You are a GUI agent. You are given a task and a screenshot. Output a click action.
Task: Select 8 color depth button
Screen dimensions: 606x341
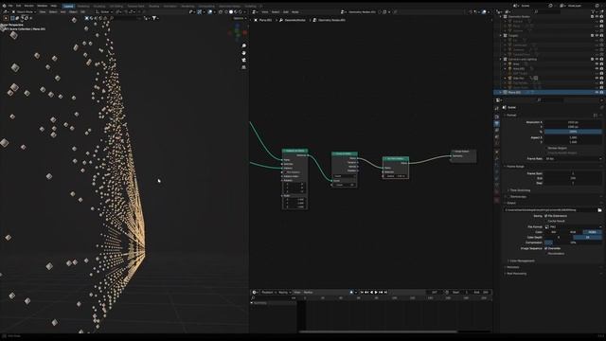pyautogui.click(x=559, y=237)
